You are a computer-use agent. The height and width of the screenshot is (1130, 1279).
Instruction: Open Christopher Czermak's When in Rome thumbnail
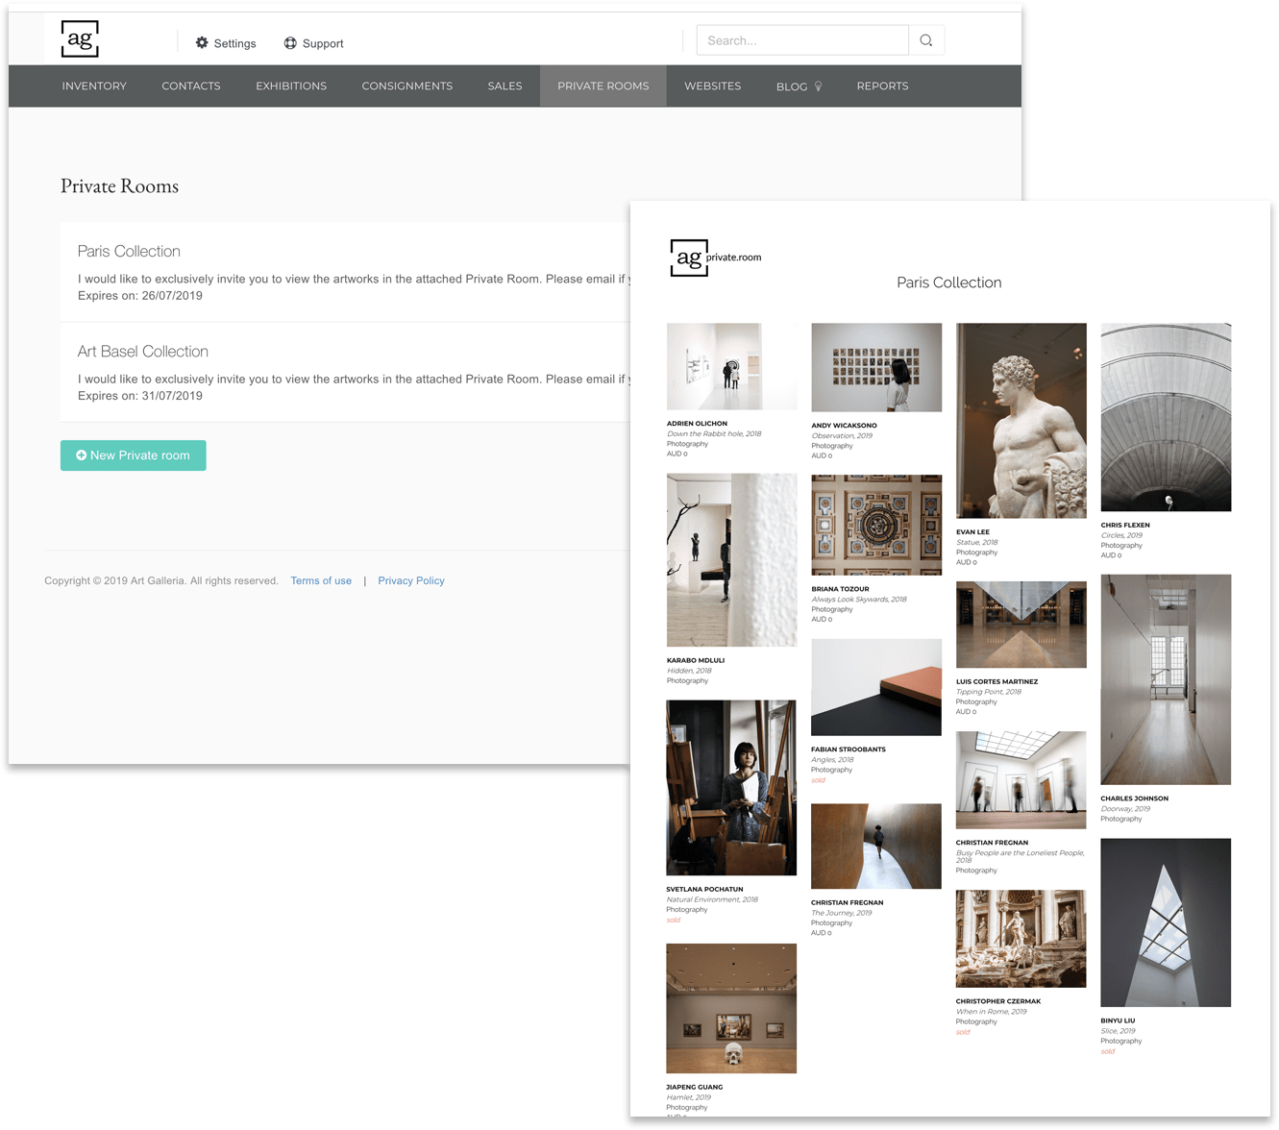(x=1021, y=939)
